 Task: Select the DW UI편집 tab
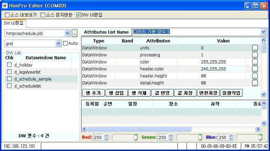pyautogui.click(x=14, y=23)
